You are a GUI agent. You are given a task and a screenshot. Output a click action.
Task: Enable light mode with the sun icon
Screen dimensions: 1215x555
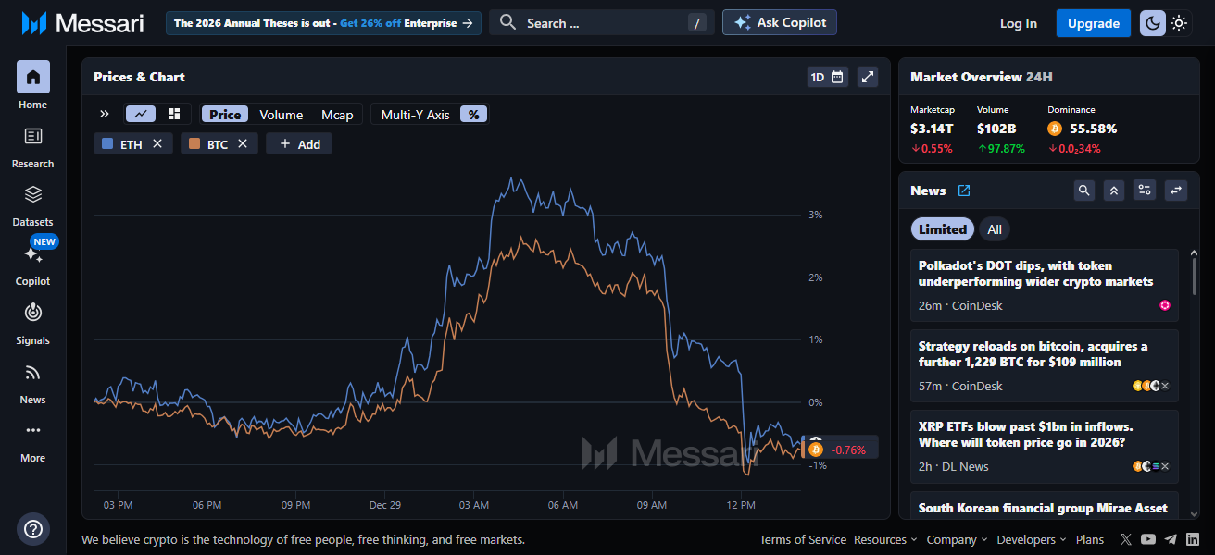(x=1177, y=22)
